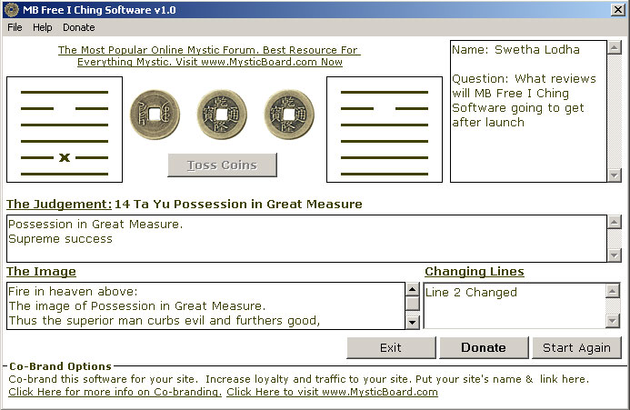Click down arrow of the Name/Question scrollbar
Screen dimensions: 630x410
click(x=615, y=175)
